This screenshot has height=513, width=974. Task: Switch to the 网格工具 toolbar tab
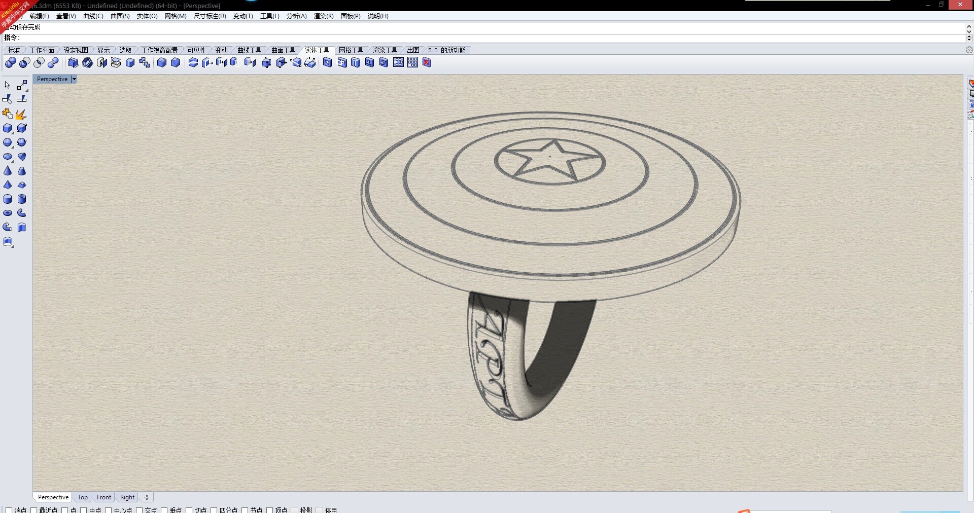point(351,50)
